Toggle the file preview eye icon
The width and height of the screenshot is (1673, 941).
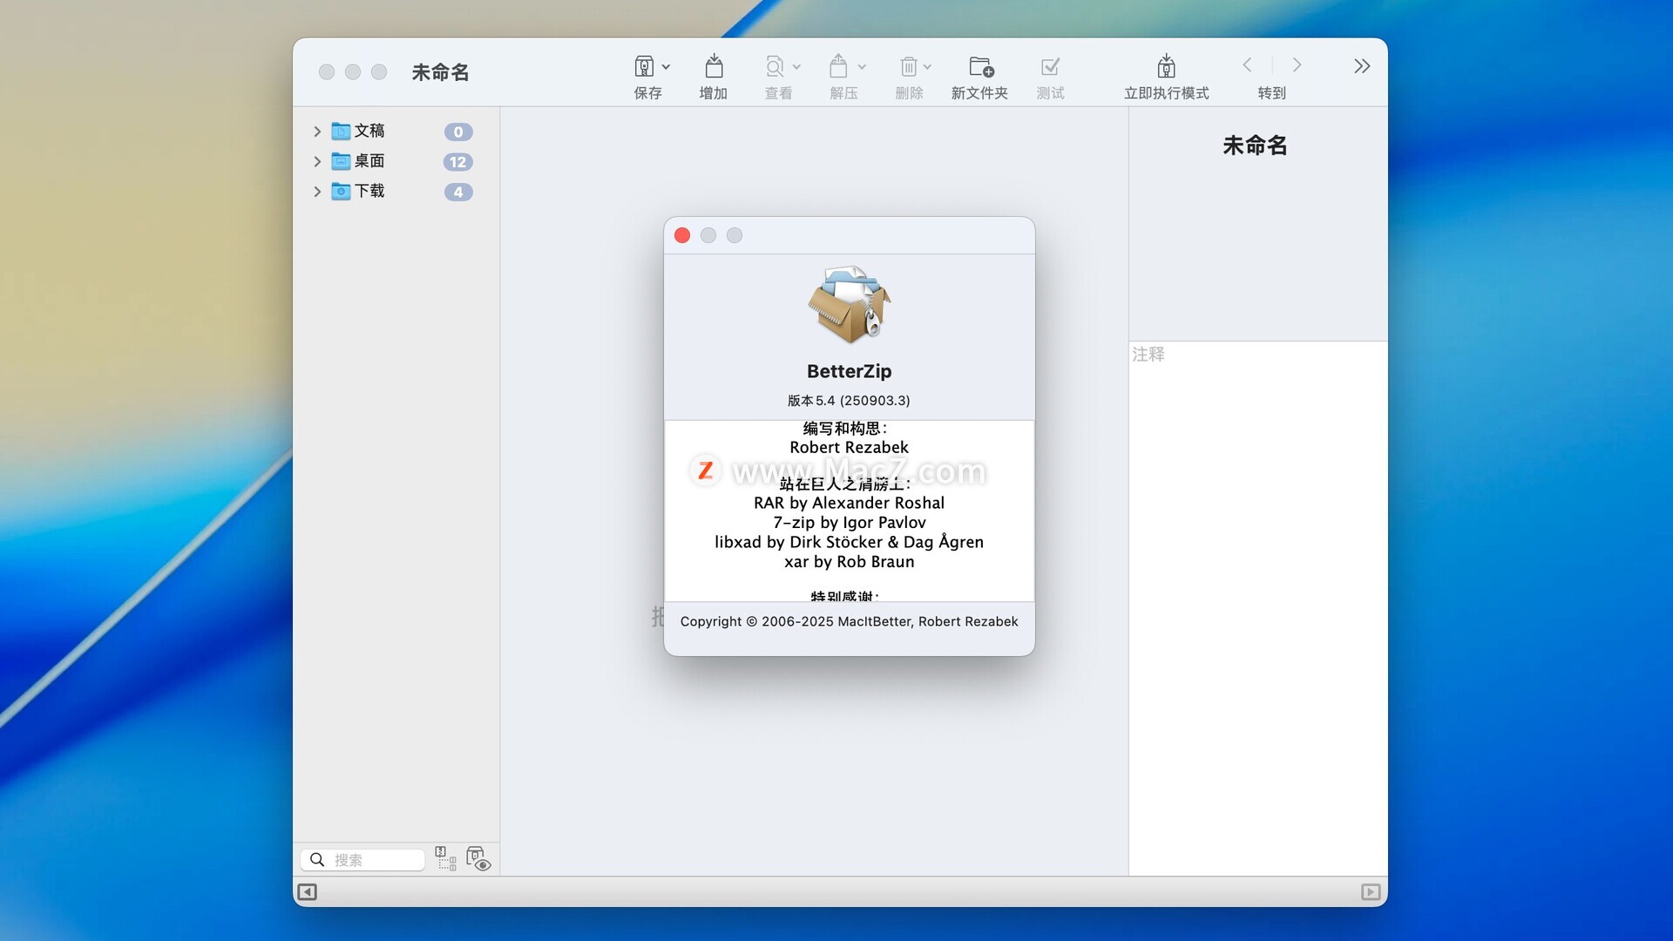point(478,859)
